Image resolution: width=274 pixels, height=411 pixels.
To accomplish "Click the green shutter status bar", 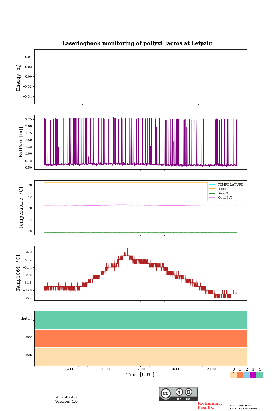I will pos(140,320).
